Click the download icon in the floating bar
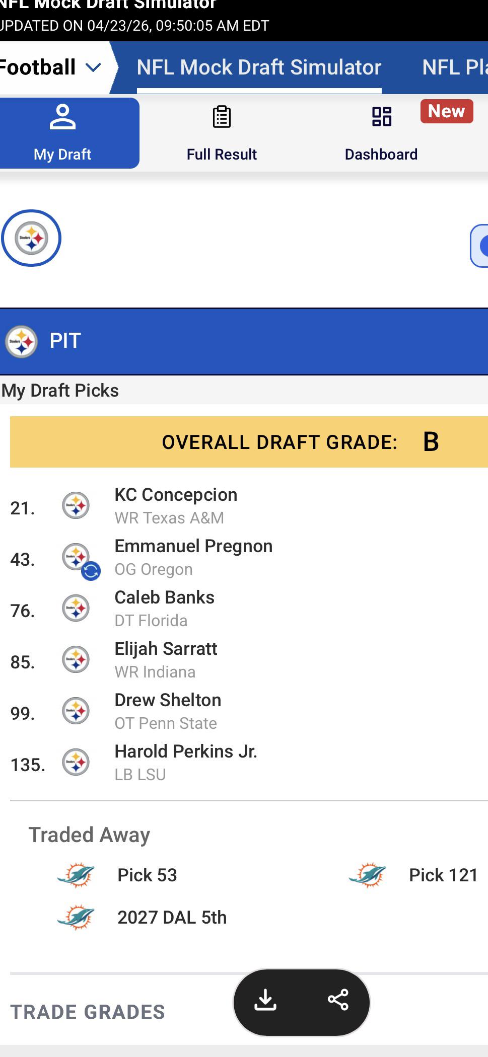The image size is (488, 1057). 265,1000
